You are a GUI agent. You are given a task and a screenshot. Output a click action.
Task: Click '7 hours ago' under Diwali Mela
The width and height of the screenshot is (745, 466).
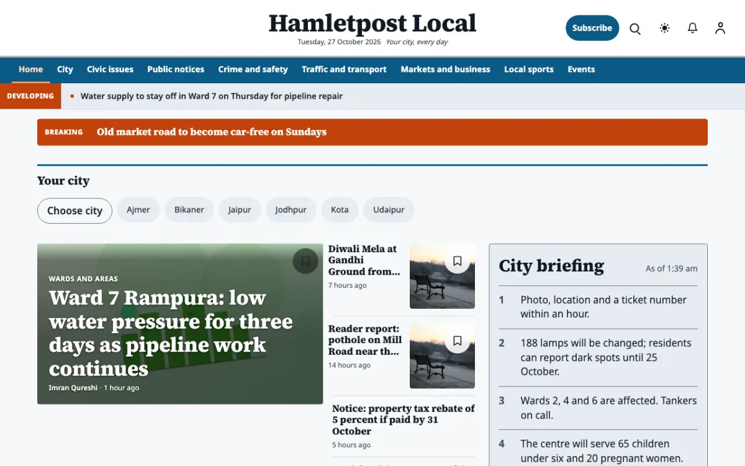pos(348,286)
